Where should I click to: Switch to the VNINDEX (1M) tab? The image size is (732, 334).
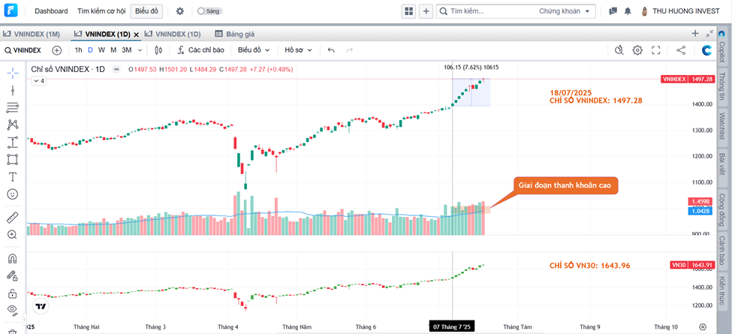(32, 34)
